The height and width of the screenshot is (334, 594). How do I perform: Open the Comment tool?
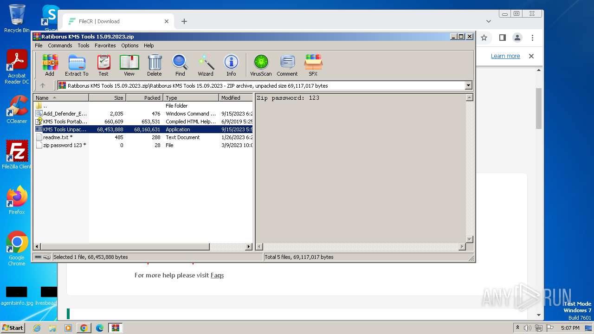tap(287, 65)
